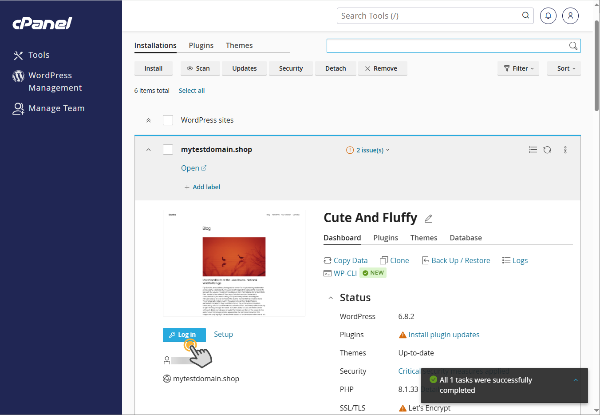600x415 pixels.
Task: Open the site via the Open link
Action: coord(194,168)
